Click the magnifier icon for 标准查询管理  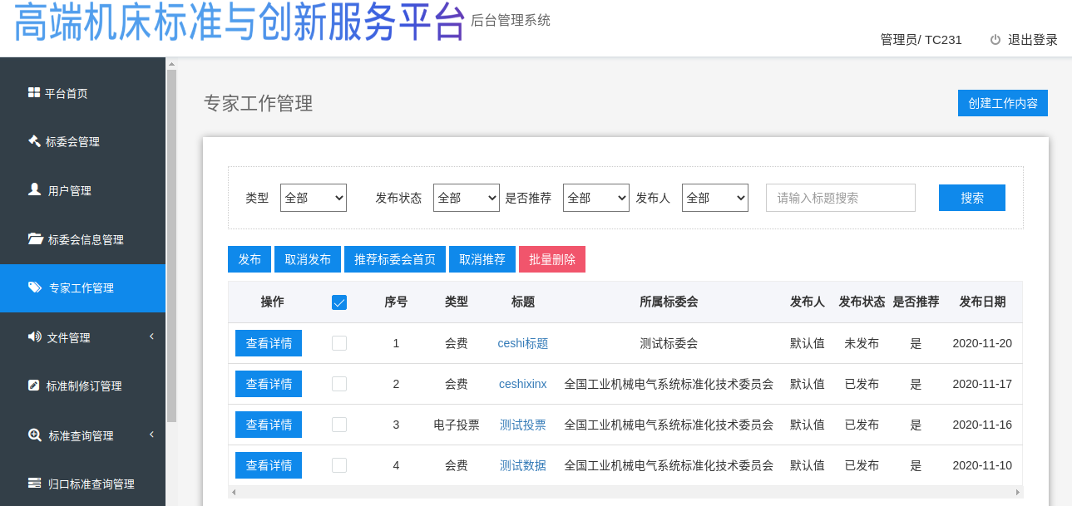pyautogui.click(x=34, y=435)
